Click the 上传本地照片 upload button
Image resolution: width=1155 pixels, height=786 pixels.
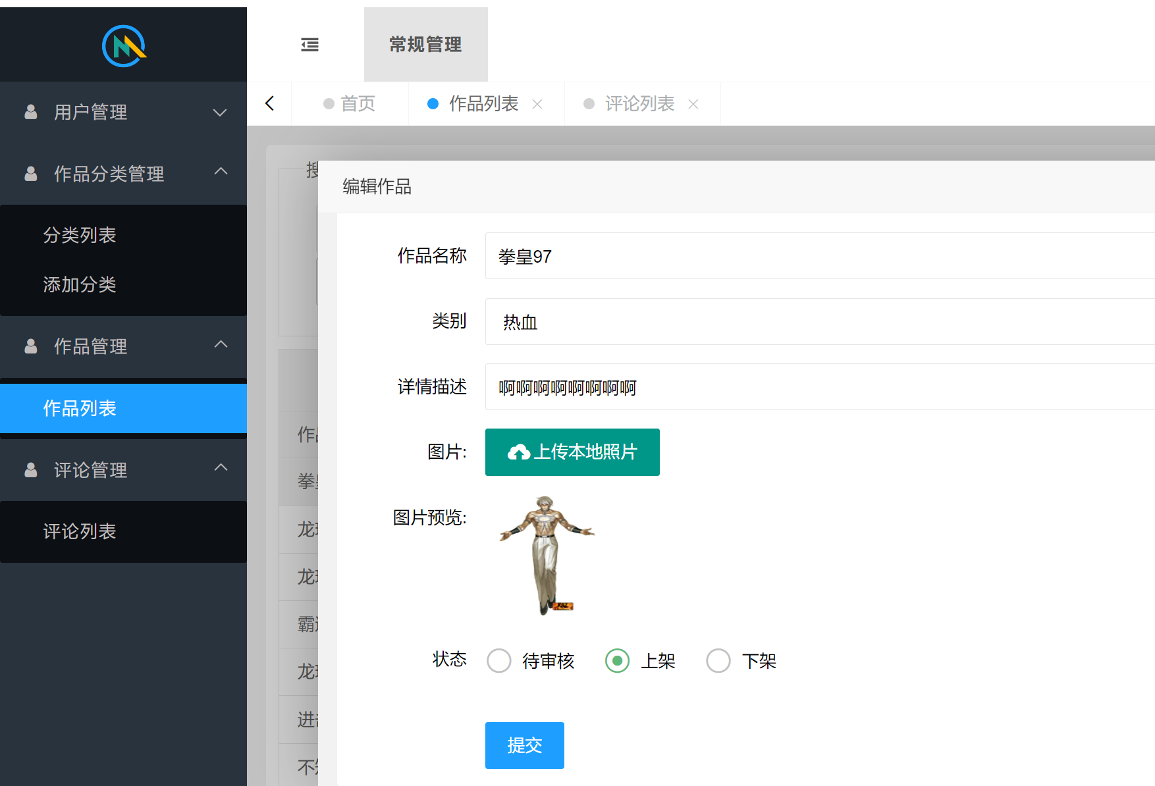[572, 452]
